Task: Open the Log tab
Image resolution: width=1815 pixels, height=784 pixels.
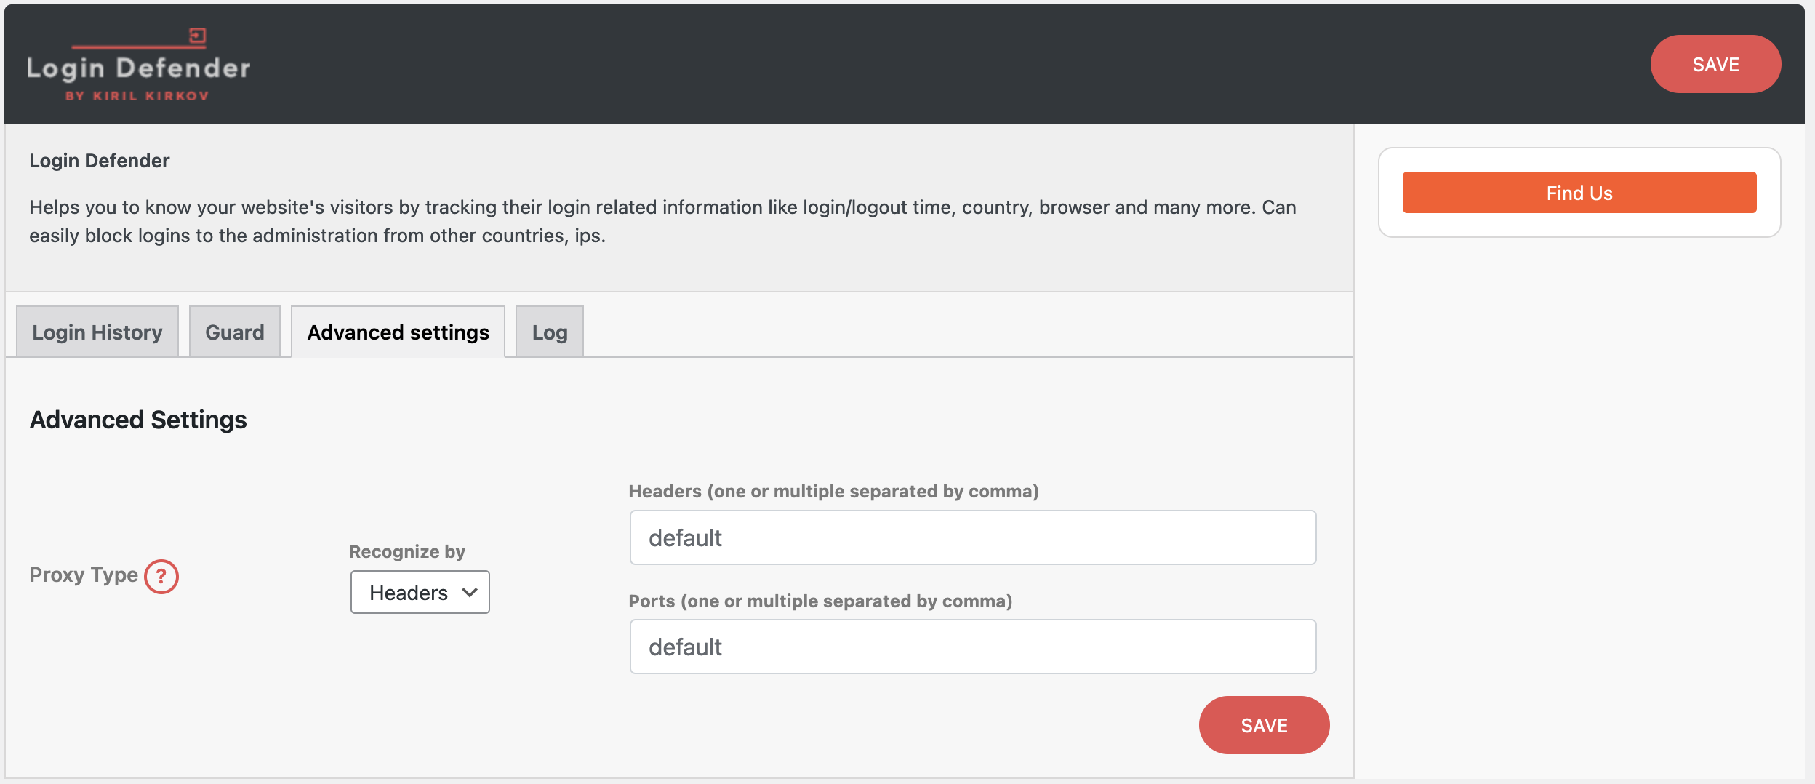Action: [x=548, y=332]
